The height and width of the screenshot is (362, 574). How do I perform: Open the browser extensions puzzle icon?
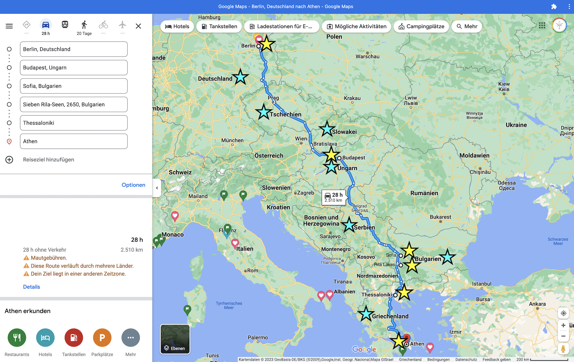coord(554,7)
